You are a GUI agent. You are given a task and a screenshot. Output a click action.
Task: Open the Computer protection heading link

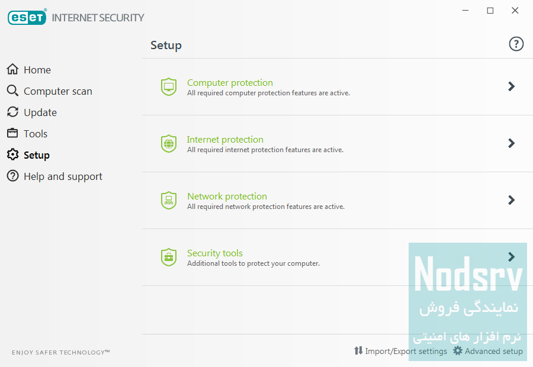[230, 83]
